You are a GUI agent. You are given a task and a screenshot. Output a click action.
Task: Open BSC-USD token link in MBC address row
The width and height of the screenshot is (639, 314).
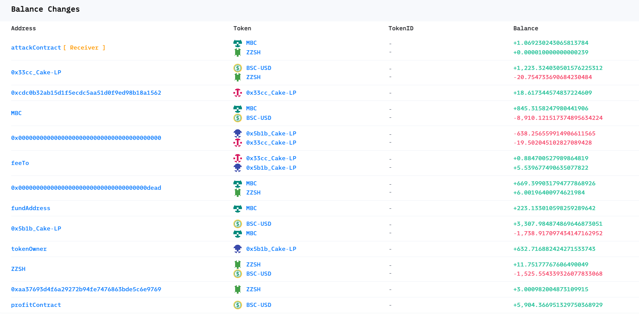tap(259, 118)
